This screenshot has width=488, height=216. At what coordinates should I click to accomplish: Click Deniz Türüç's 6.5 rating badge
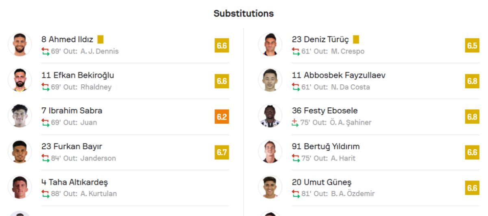pos(472,45)
